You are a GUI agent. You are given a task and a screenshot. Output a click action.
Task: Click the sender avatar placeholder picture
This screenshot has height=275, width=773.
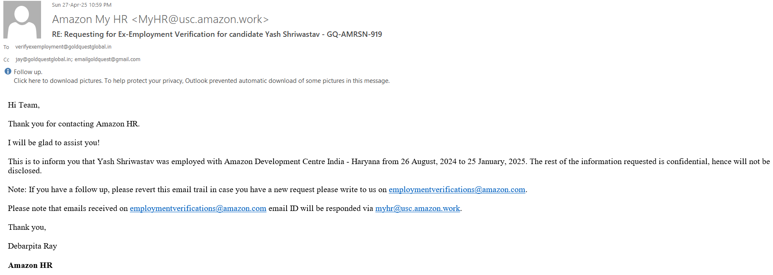point(22,20)
